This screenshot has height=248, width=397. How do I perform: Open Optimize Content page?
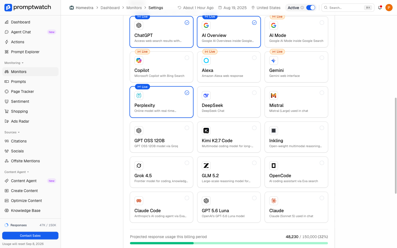pyautogui.click(x=30, y=201)
